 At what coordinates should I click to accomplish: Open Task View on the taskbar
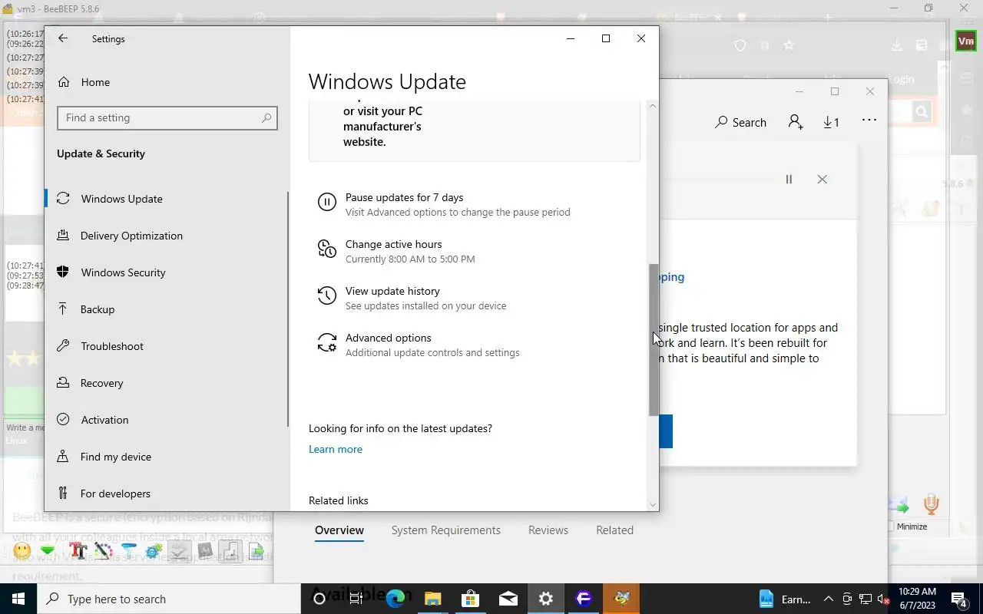(x=356, y=599)
